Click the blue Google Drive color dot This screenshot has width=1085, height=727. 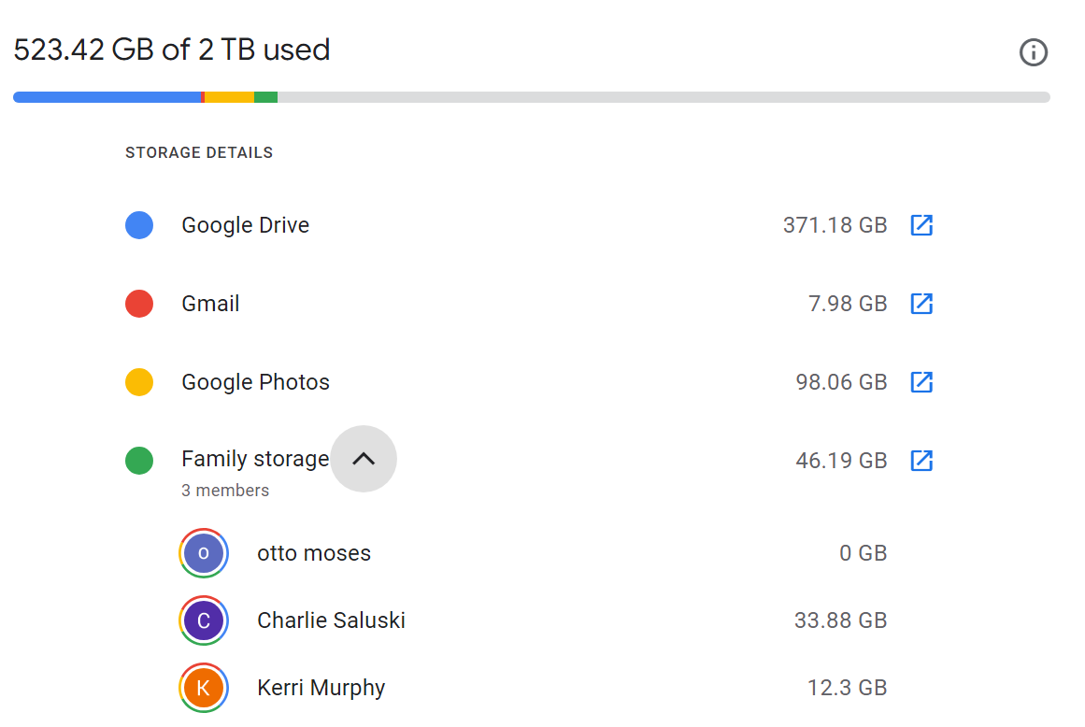click(x=139, y=225)
